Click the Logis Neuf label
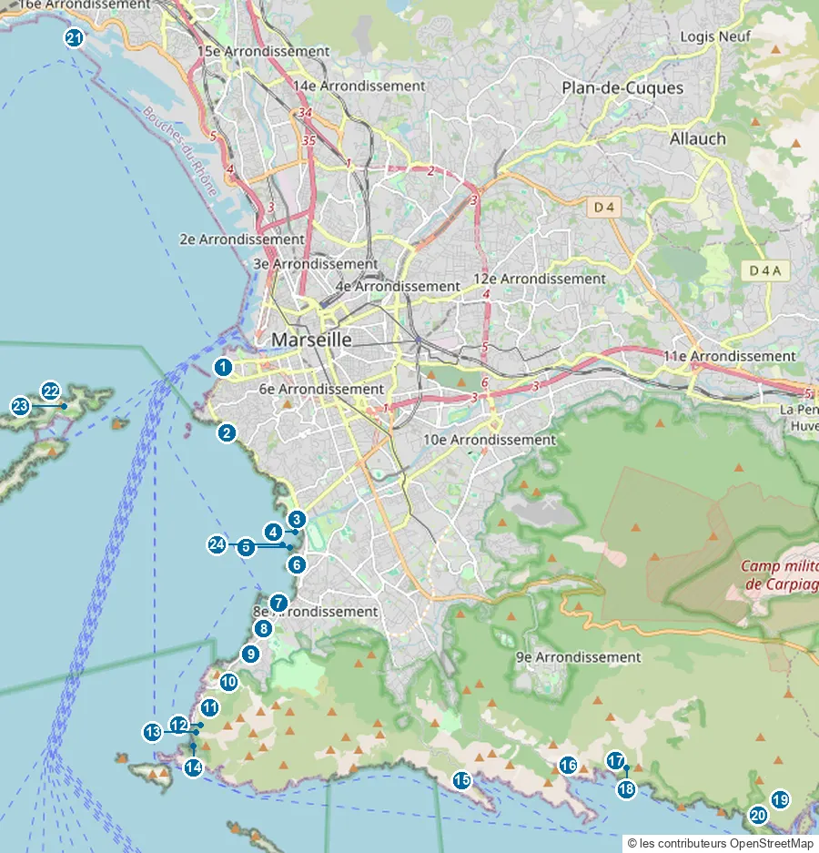Image resolution: width=819 pixels, height=853 pixels. (x=715, y=36)
